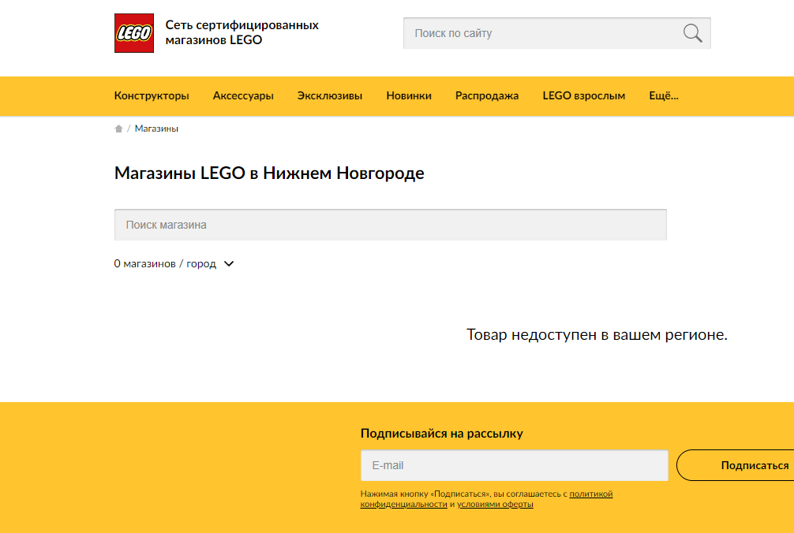
Task: Click the magnifying glass search icon
Action: (692, 33)
